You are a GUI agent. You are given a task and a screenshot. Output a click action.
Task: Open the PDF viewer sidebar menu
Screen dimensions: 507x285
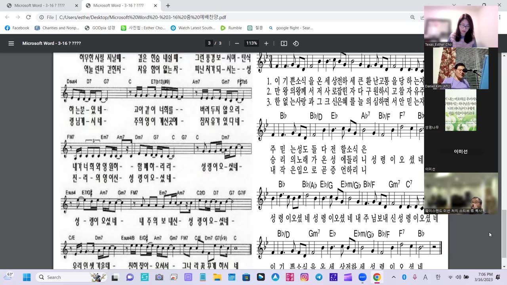(x=11, y=44)
